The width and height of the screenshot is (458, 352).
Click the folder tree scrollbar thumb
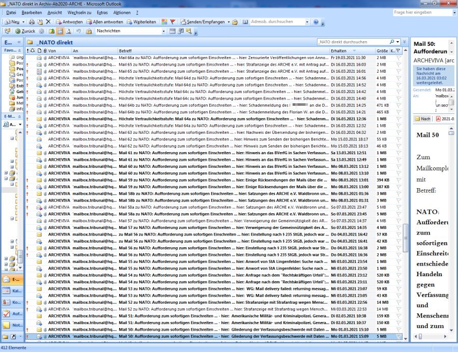(20, 257)
